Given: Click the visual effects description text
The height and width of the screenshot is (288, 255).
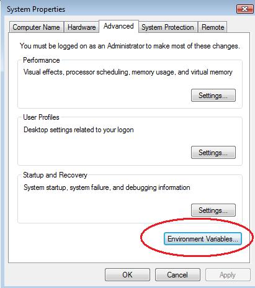Looking at the screenshot, I should coord(128,72).
